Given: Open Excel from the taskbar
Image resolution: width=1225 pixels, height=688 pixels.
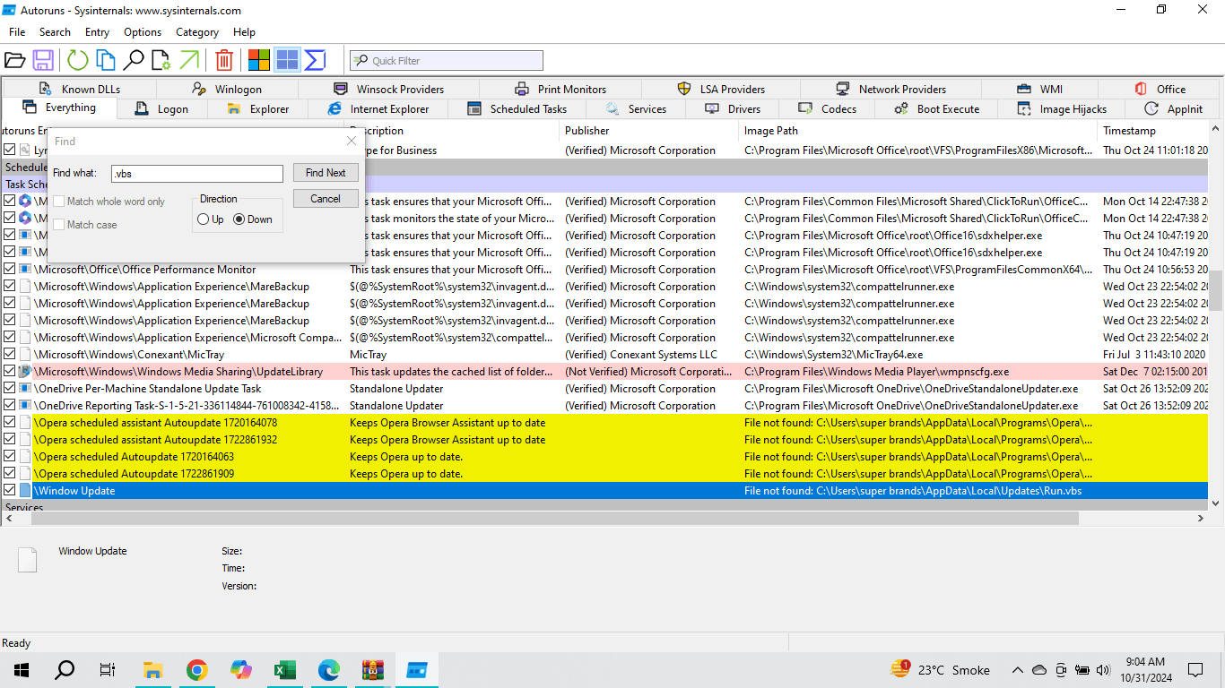Looking at the screenshot, I should [x=284, y=669].
